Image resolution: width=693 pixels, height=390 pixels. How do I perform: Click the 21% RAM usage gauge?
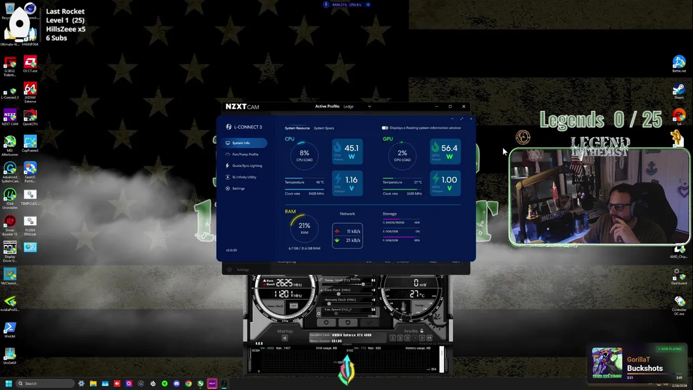pyautogui.click(x=304, y=229)
